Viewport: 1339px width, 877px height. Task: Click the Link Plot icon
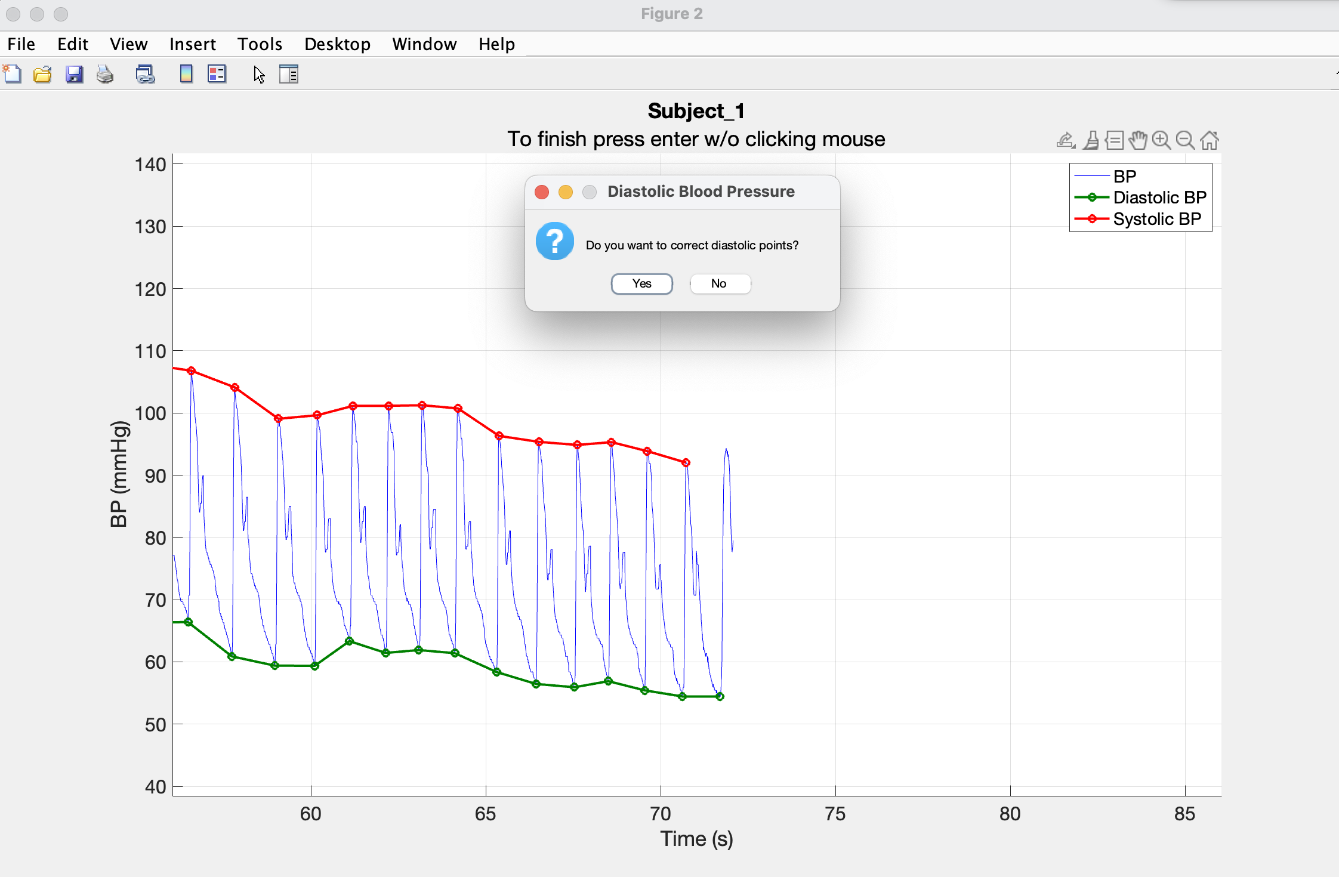[x=145, y=75]
